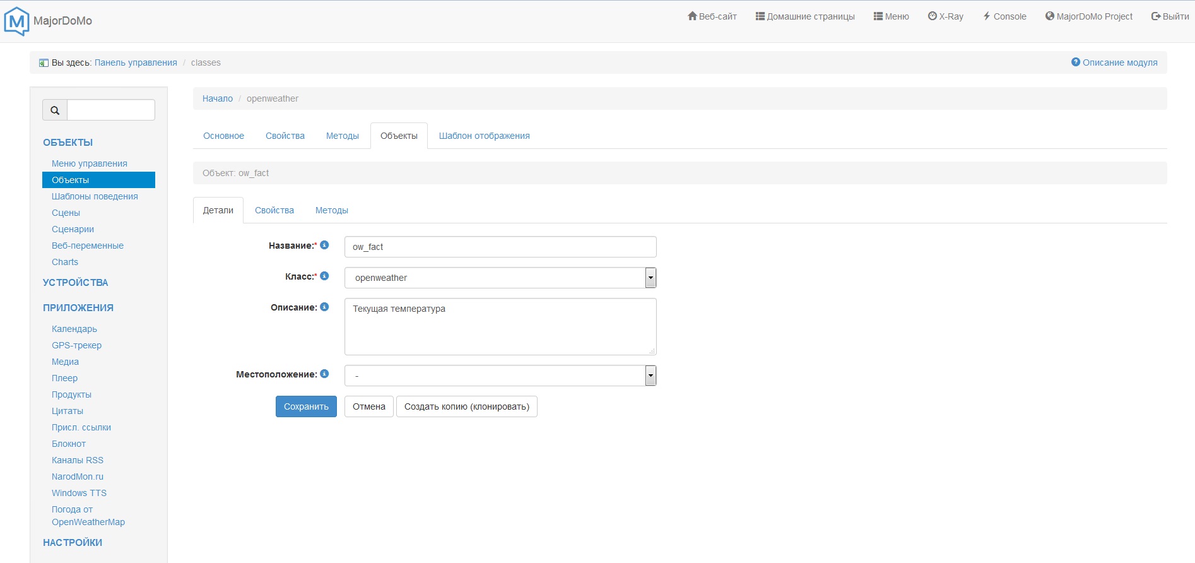Click the Отмена button
Image resolution: width=1195 pixels, height=563 pixels.
pyautogui.click(x=368, y=406)
